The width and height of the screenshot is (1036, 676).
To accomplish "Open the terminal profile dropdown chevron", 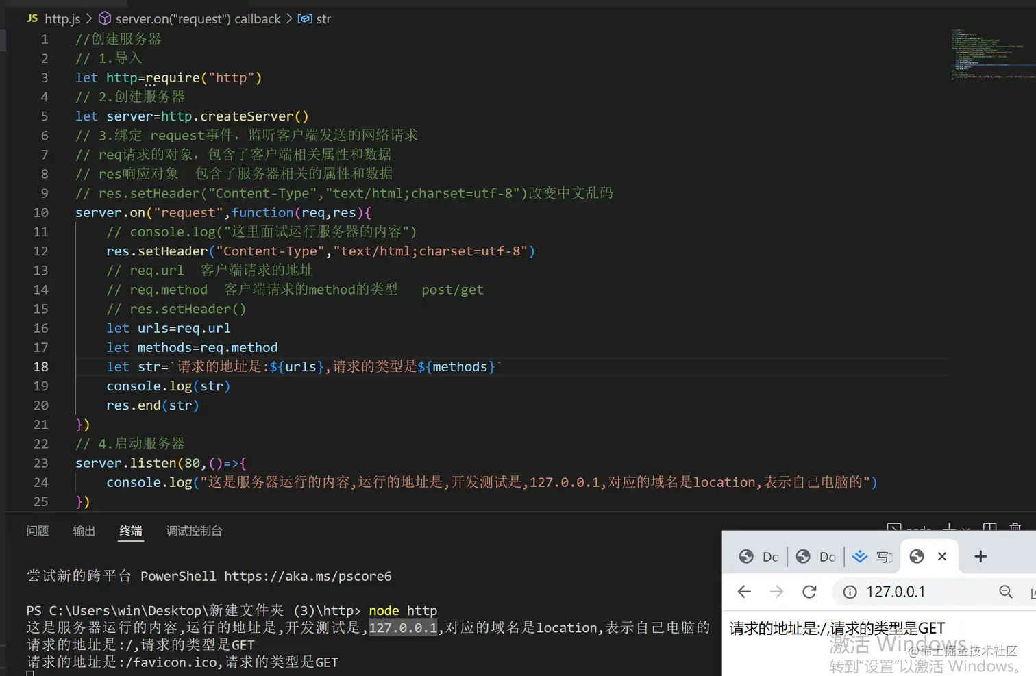I will pyautogui.click(x=965, y=529).
